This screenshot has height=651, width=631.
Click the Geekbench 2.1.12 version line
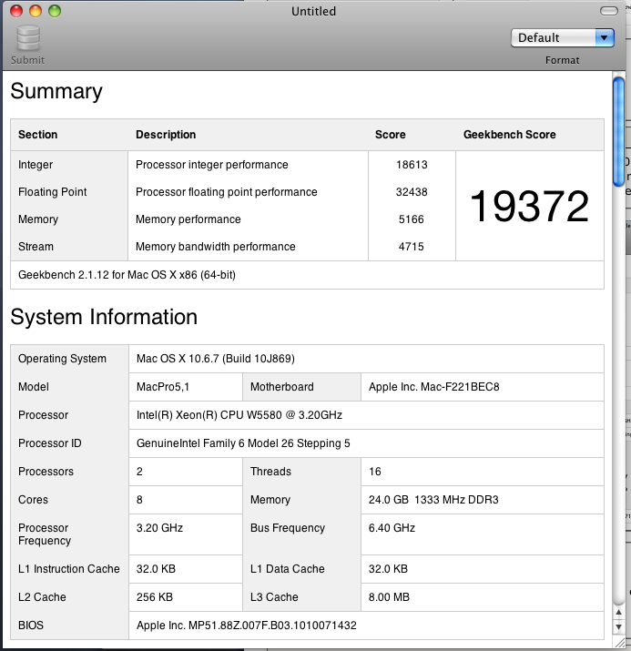click(127, 275)
